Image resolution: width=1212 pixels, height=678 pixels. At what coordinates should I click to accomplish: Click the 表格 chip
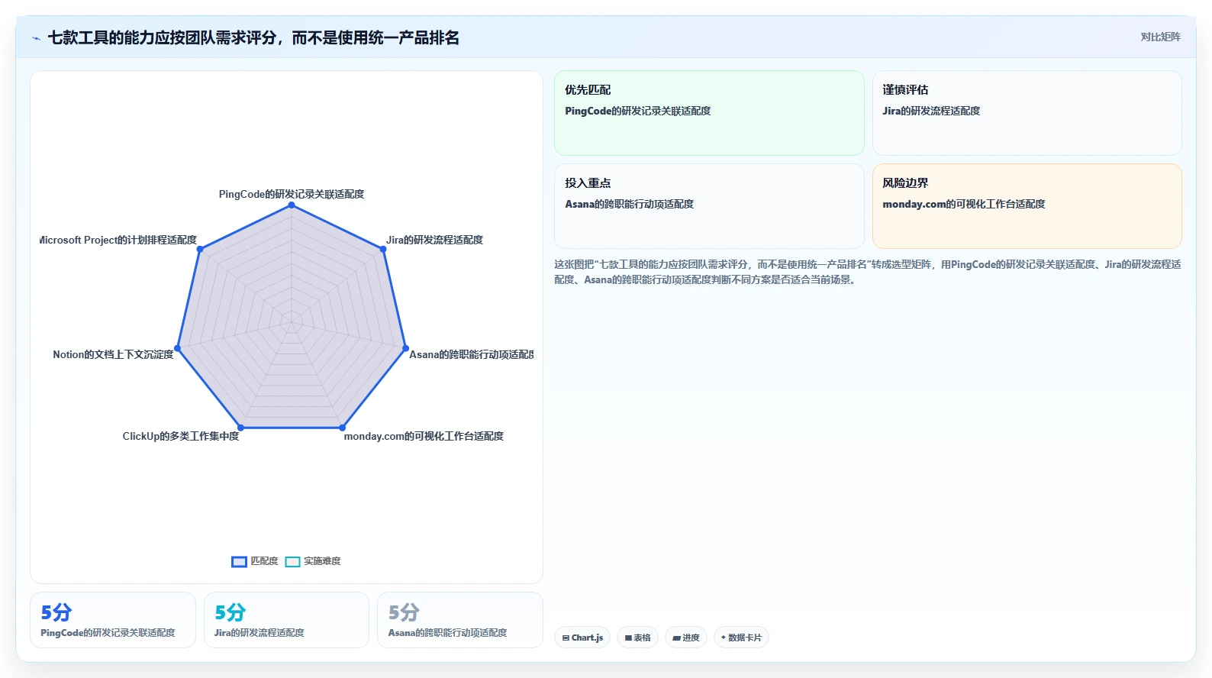[x=638, y=638]
